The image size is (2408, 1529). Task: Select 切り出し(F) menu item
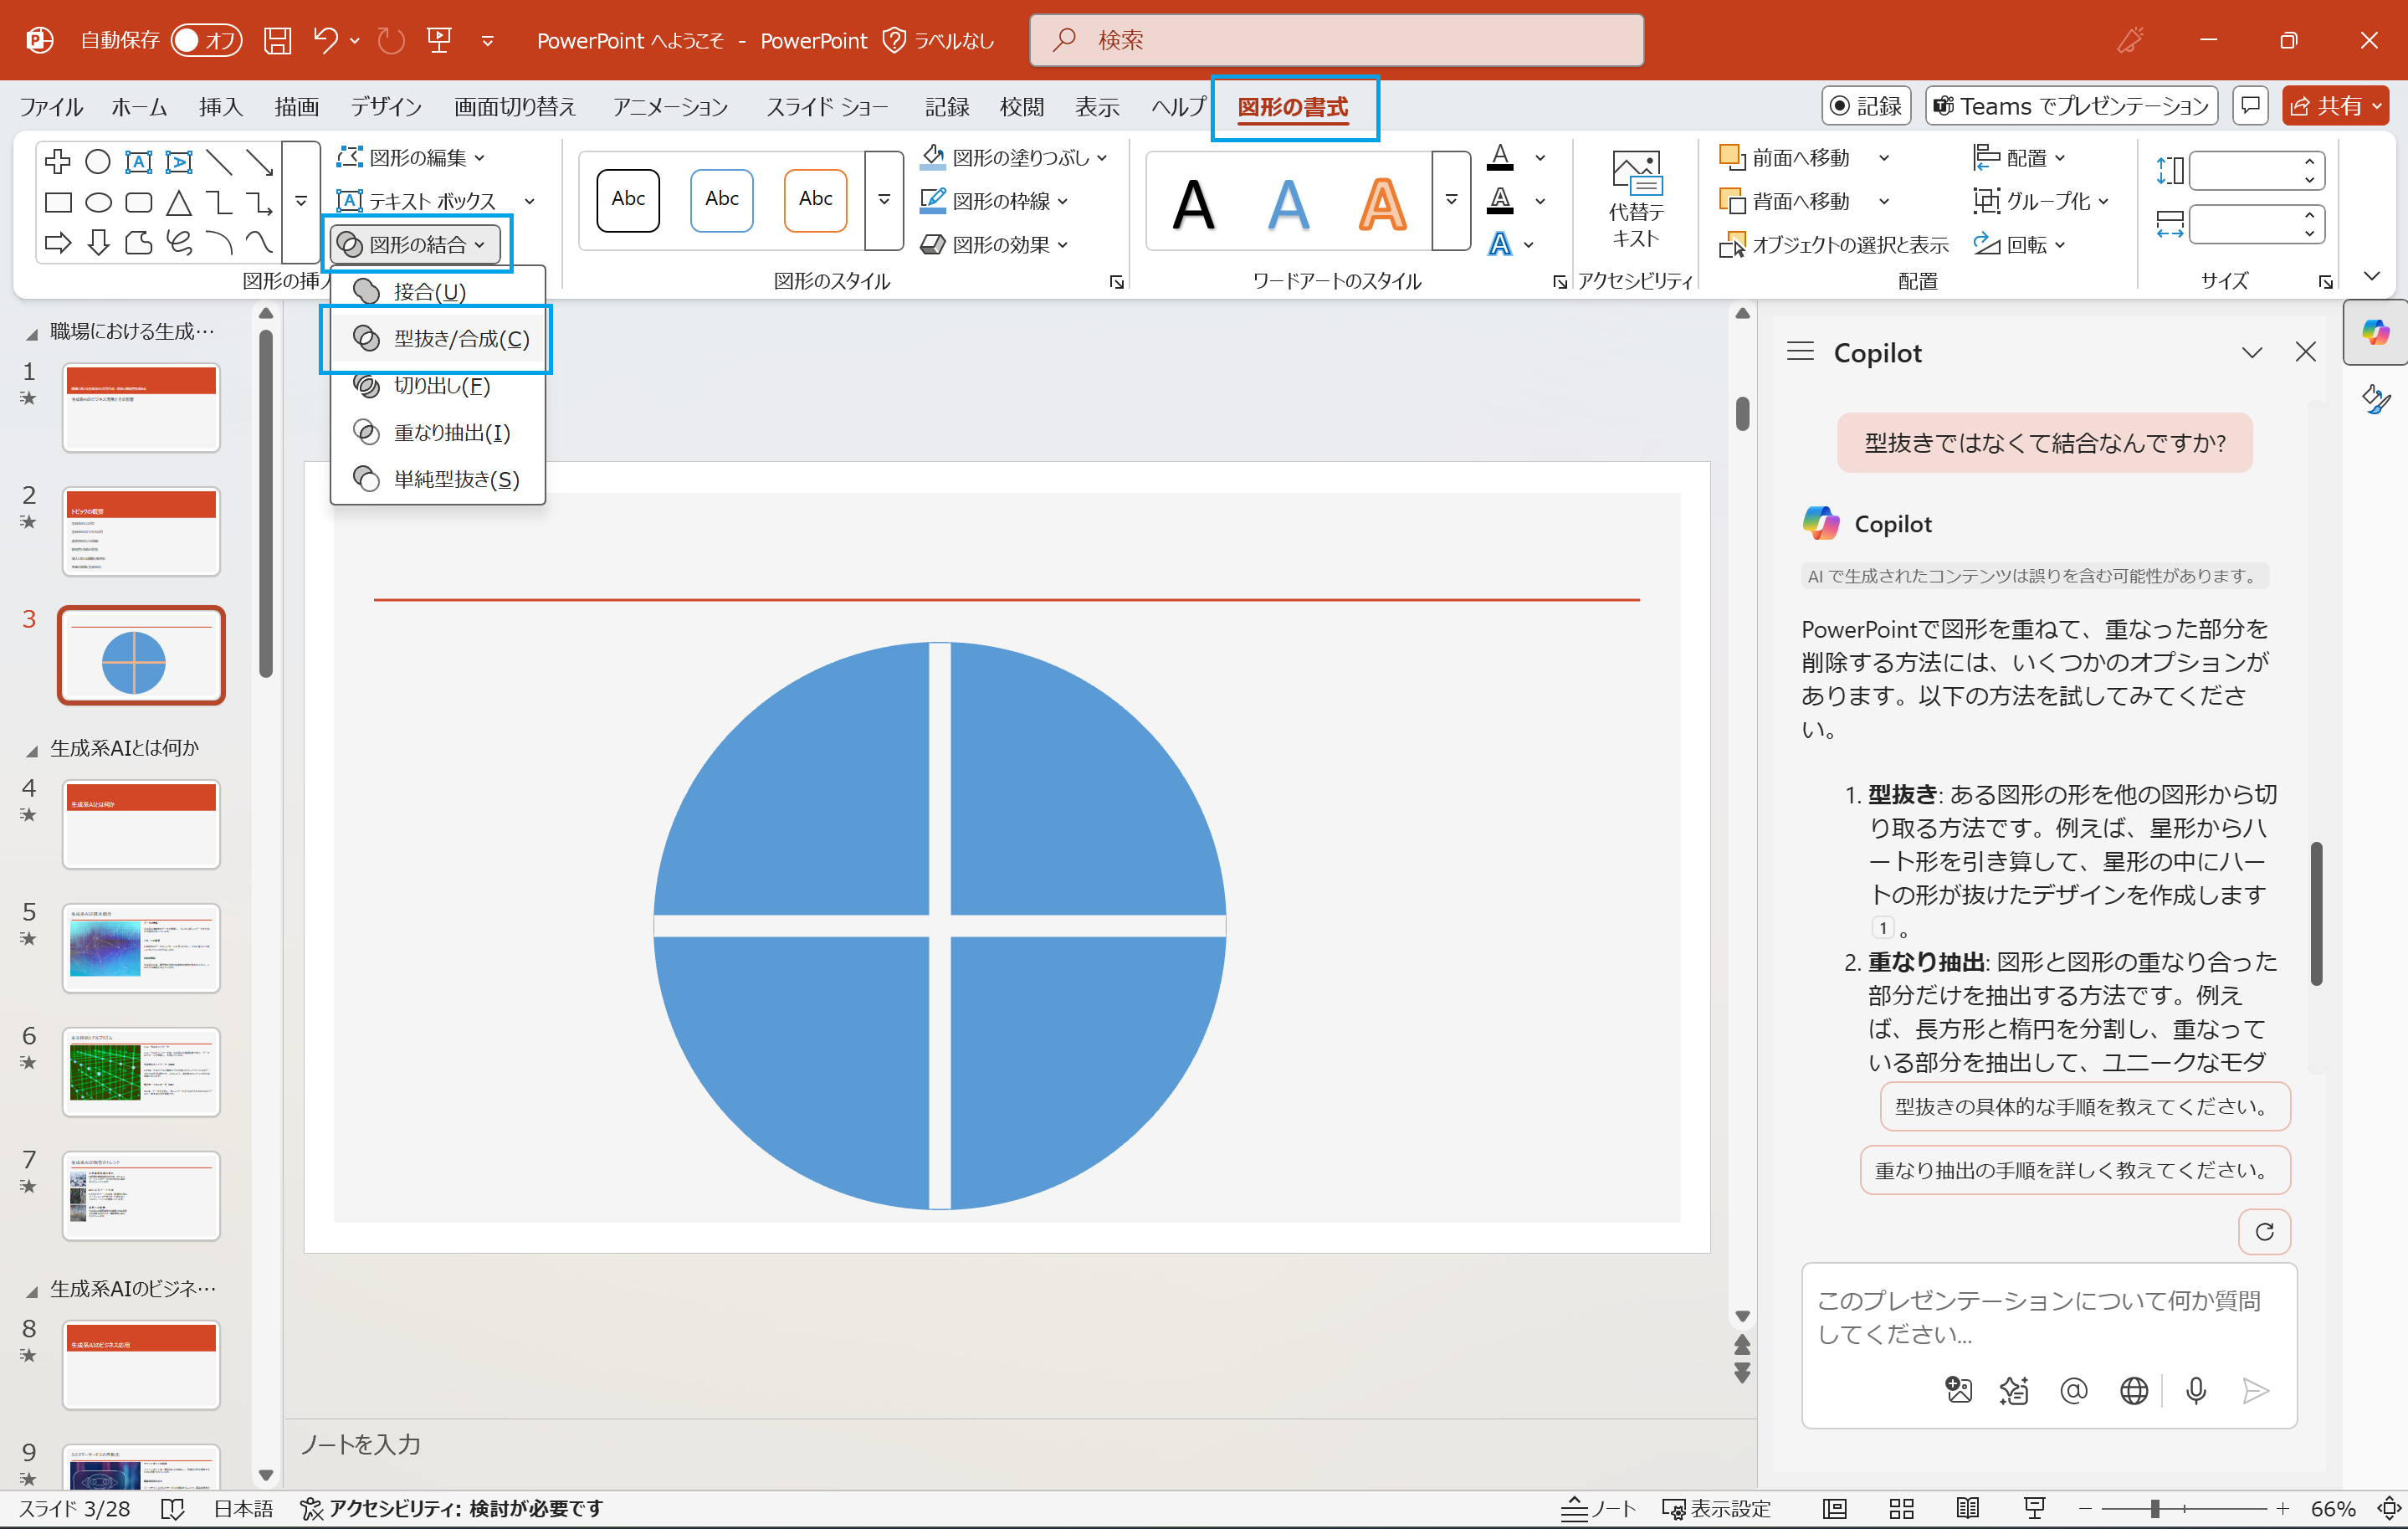click(438, 385)
